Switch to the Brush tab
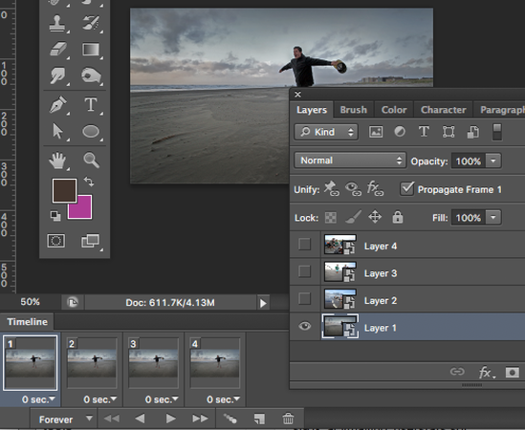The image size is (525, 430). 354,110
